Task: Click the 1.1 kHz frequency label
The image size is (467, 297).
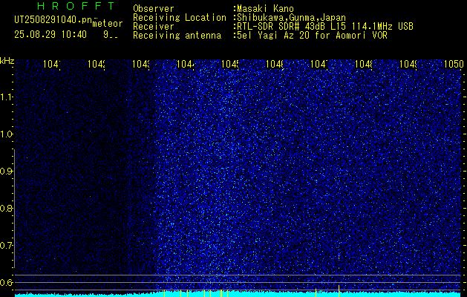Action: click(x=6, y=97)
